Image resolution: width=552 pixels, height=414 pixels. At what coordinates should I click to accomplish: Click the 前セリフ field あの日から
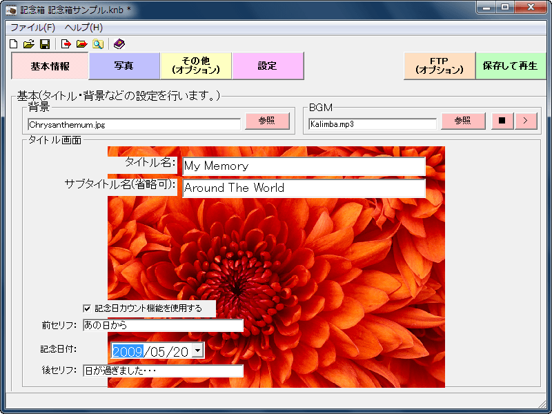click(163, 325)
